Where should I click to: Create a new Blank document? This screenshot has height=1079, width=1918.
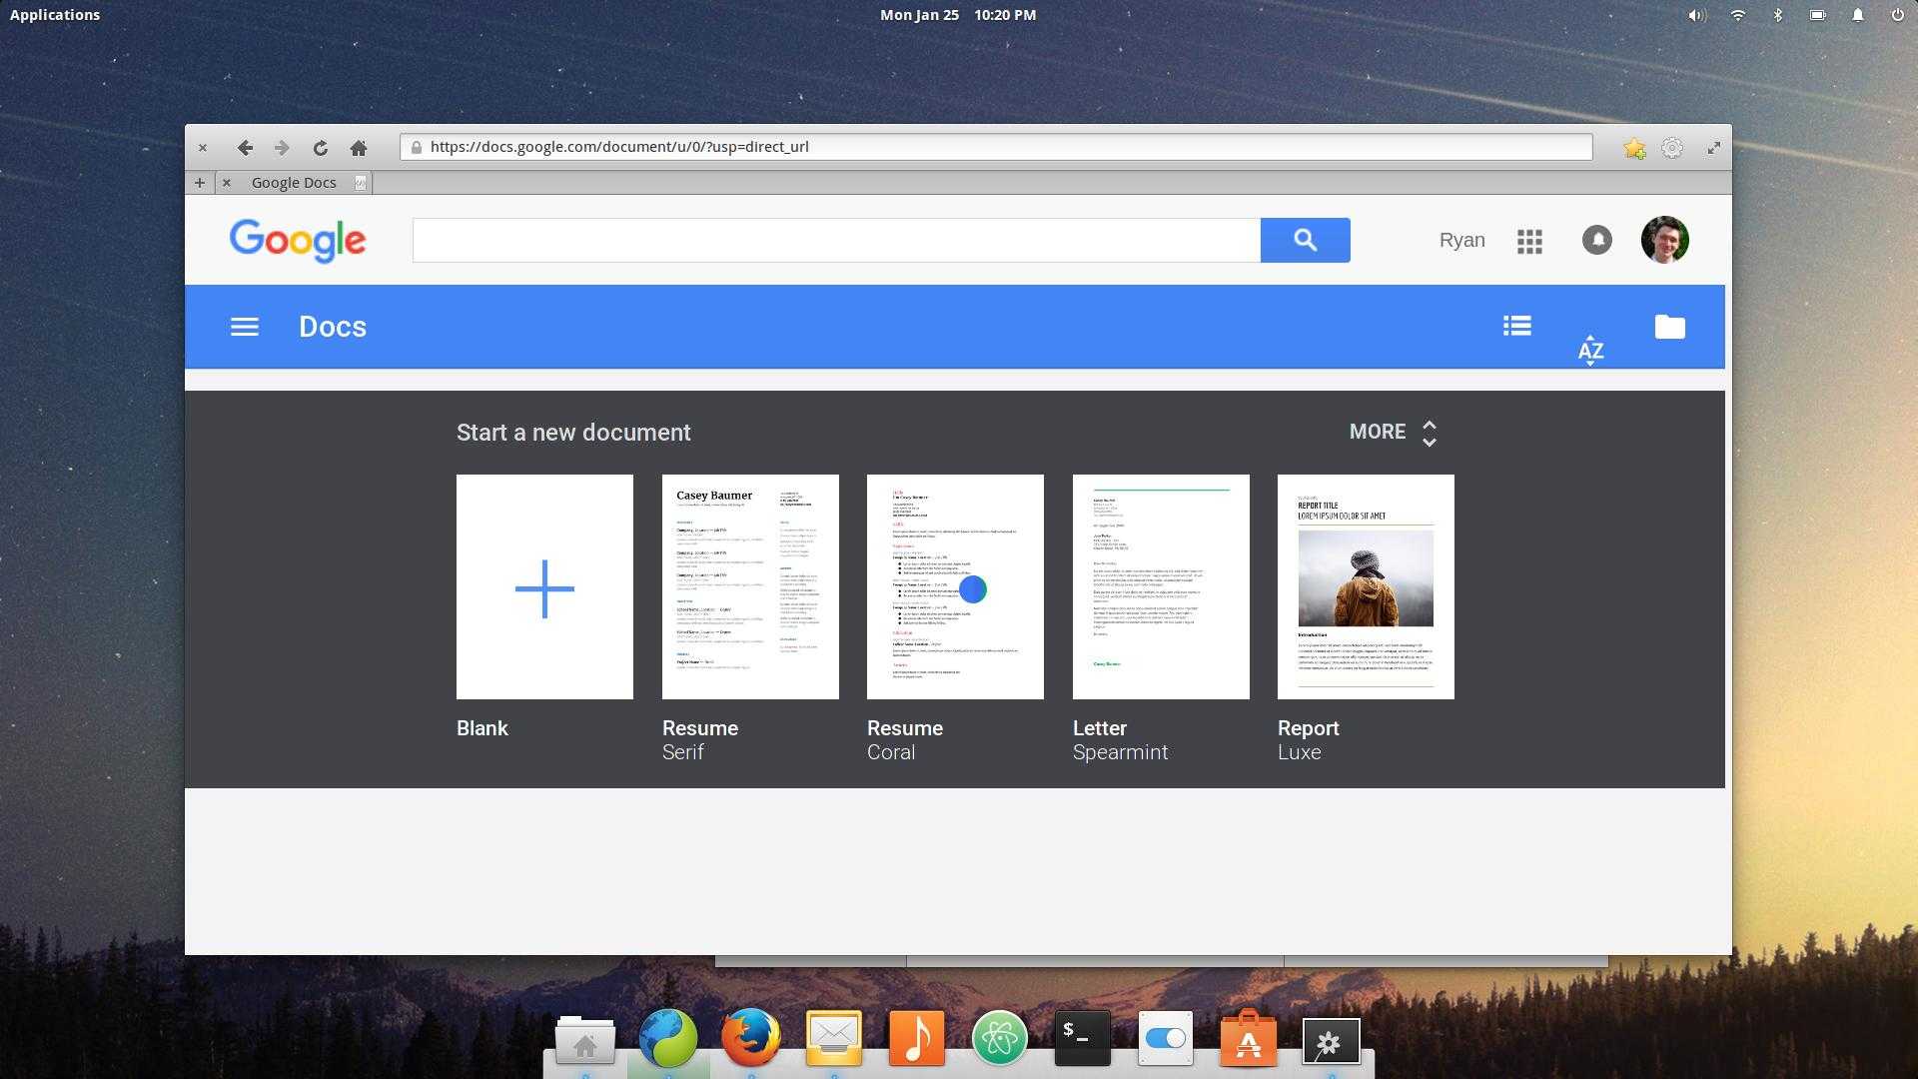(544, 586)
